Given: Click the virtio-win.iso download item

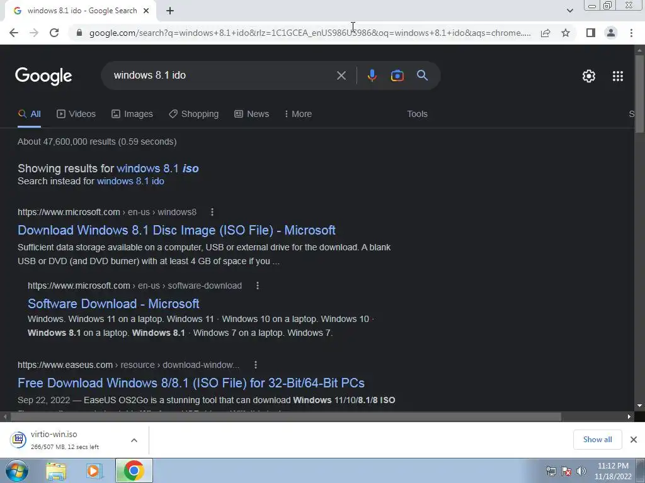Looking at the screenshot, I should click(x=64, y=440).
